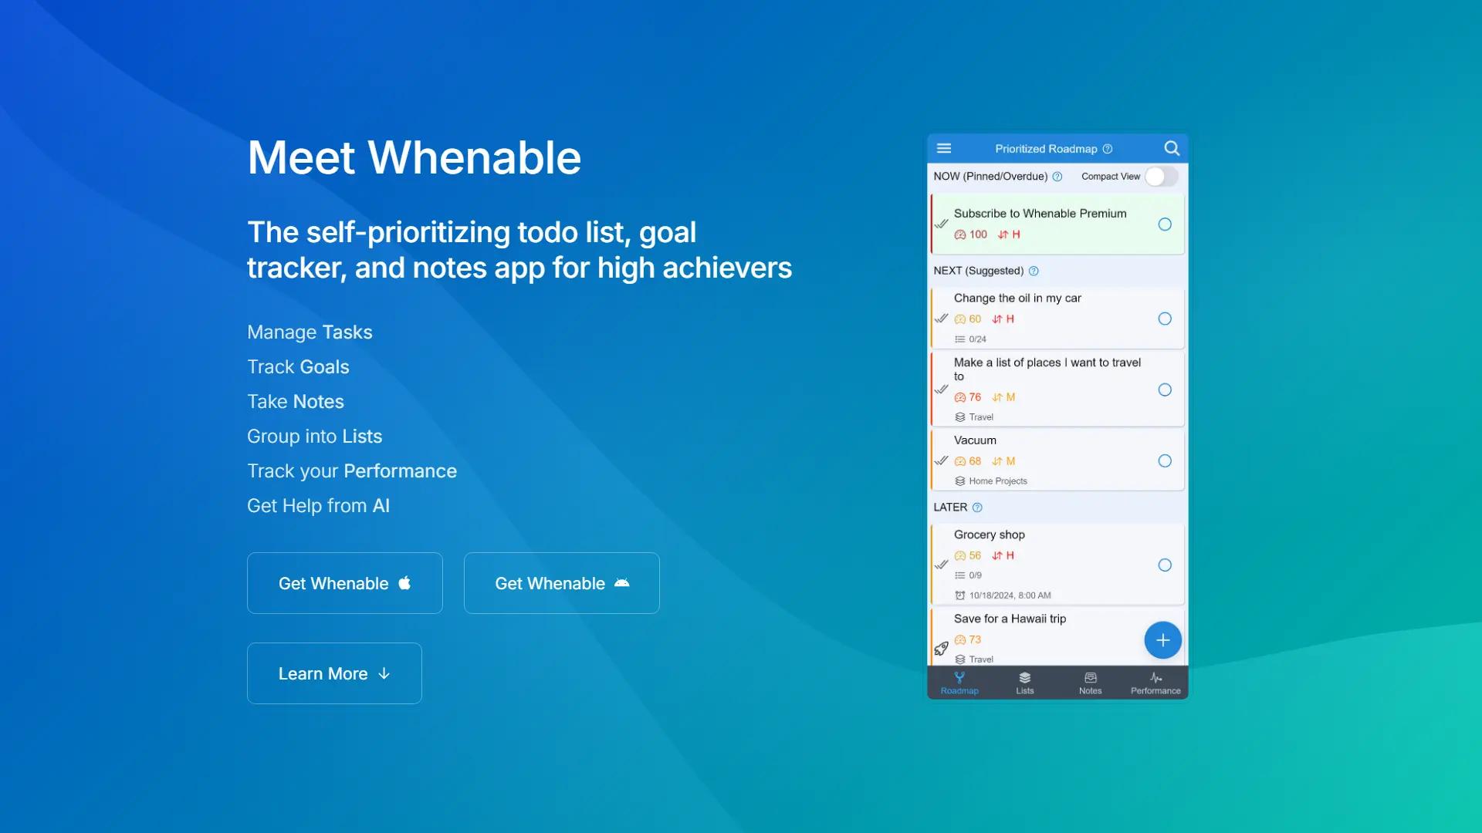Click Get Whenable button with Android icon
This screenshot has height=833, width=1482.
[x=562, y=583]
